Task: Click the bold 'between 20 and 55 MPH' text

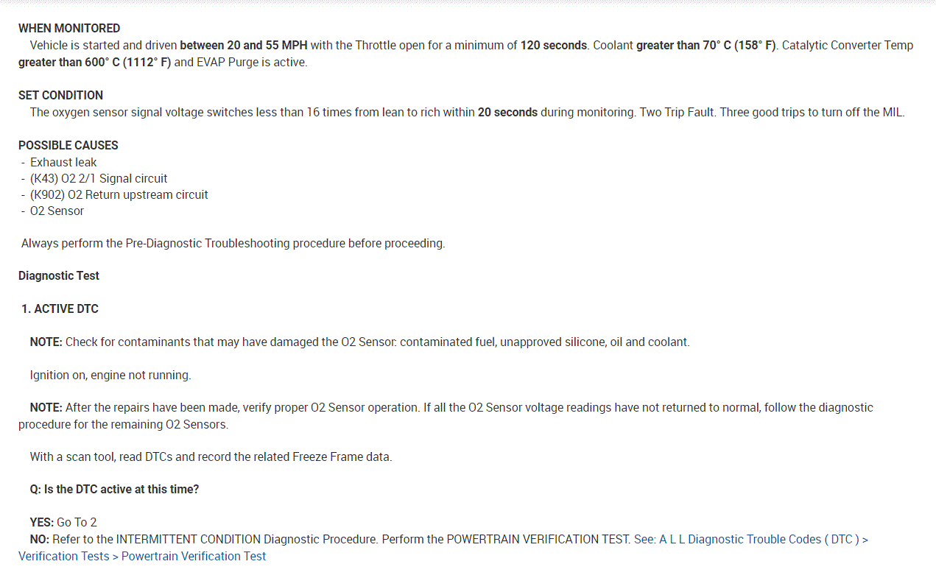Action: [244, 46]
